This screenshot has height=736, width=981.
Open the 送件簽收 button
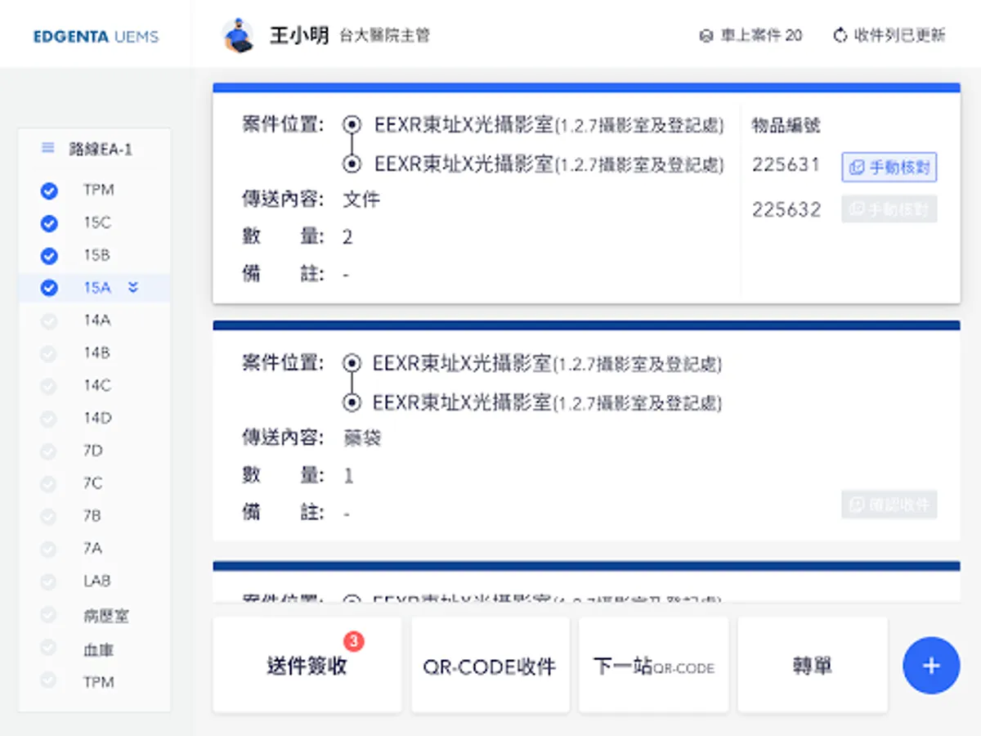[307, 666]
